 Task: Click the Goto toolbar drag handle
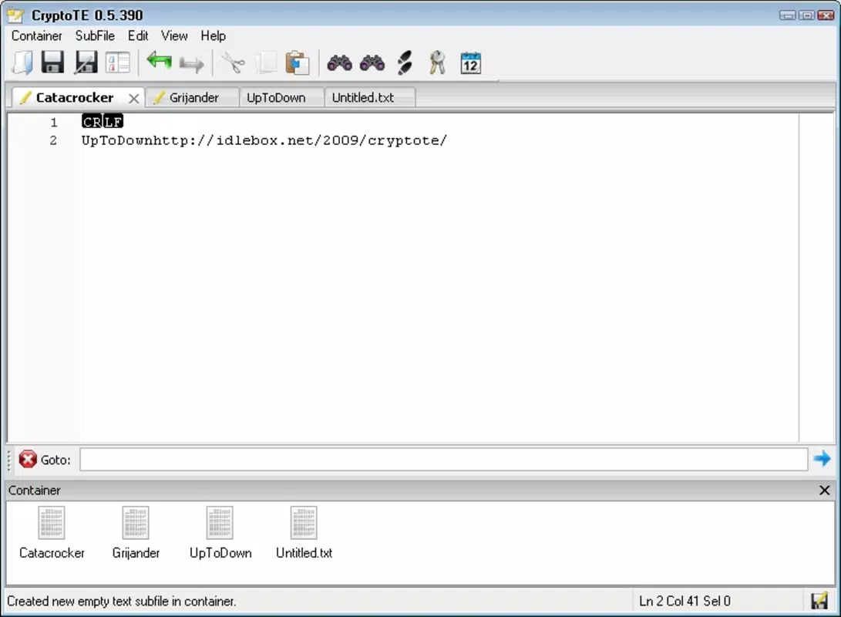click(9, 460)
